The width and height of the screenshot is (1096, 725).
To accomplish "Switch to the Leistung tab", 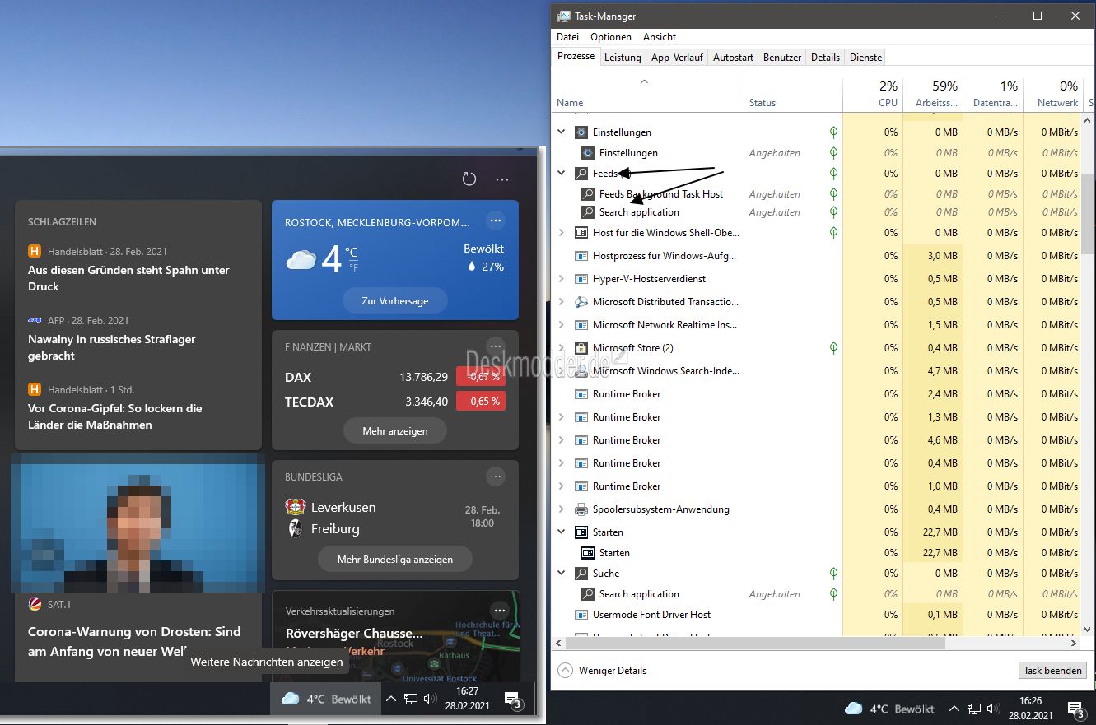I will tap(623, 57).
